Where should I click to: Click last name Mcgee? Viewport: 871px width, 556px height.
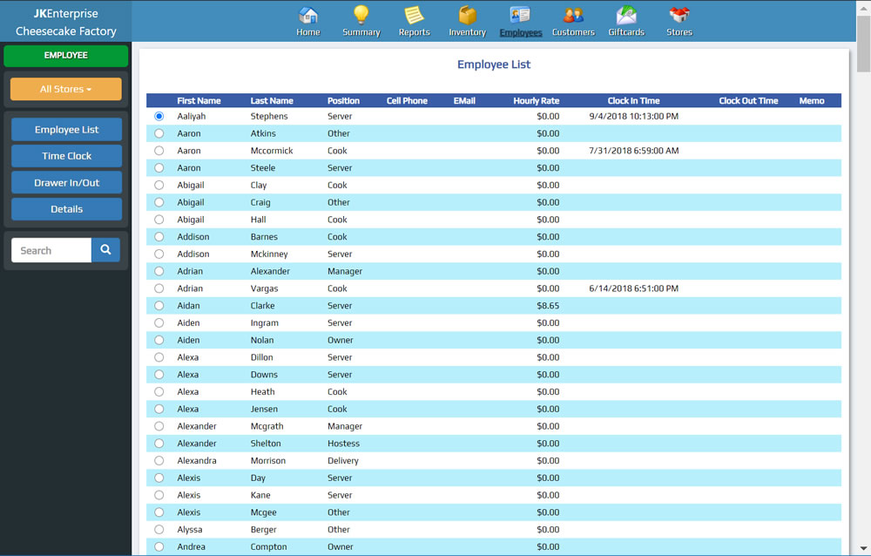pos(263,512)
